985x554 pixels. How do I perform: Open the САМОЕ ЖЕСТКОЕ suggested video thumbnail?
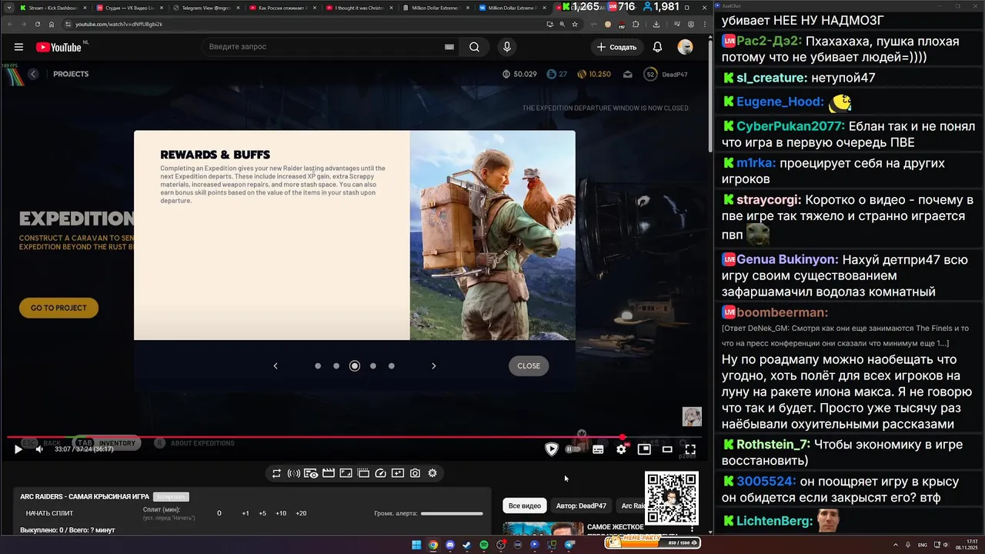coord(543,529)
